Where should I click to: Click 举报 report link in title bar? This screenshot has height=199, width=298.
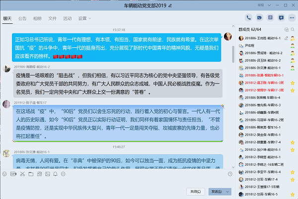261,5
